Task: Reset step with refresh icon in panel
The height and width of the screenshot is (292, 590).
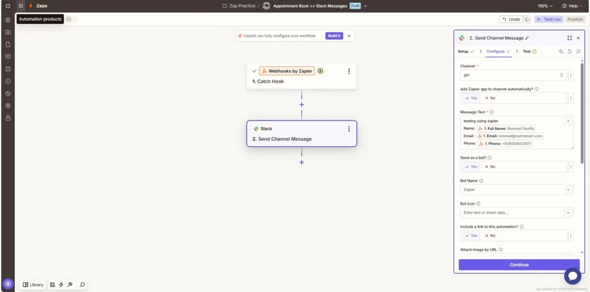Action: [x=570, y=51]
